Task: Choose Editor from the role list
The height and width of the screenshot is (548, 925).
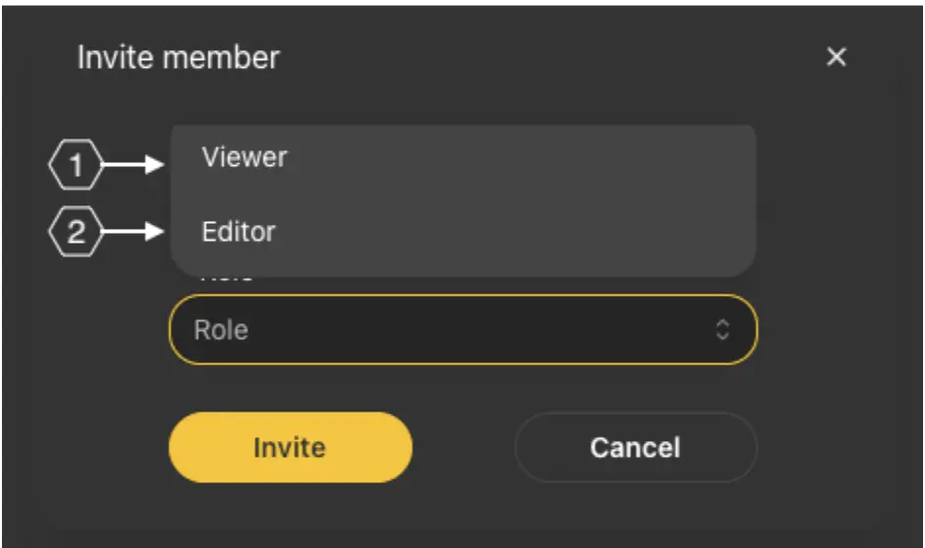Action: (x=239, y=233)
